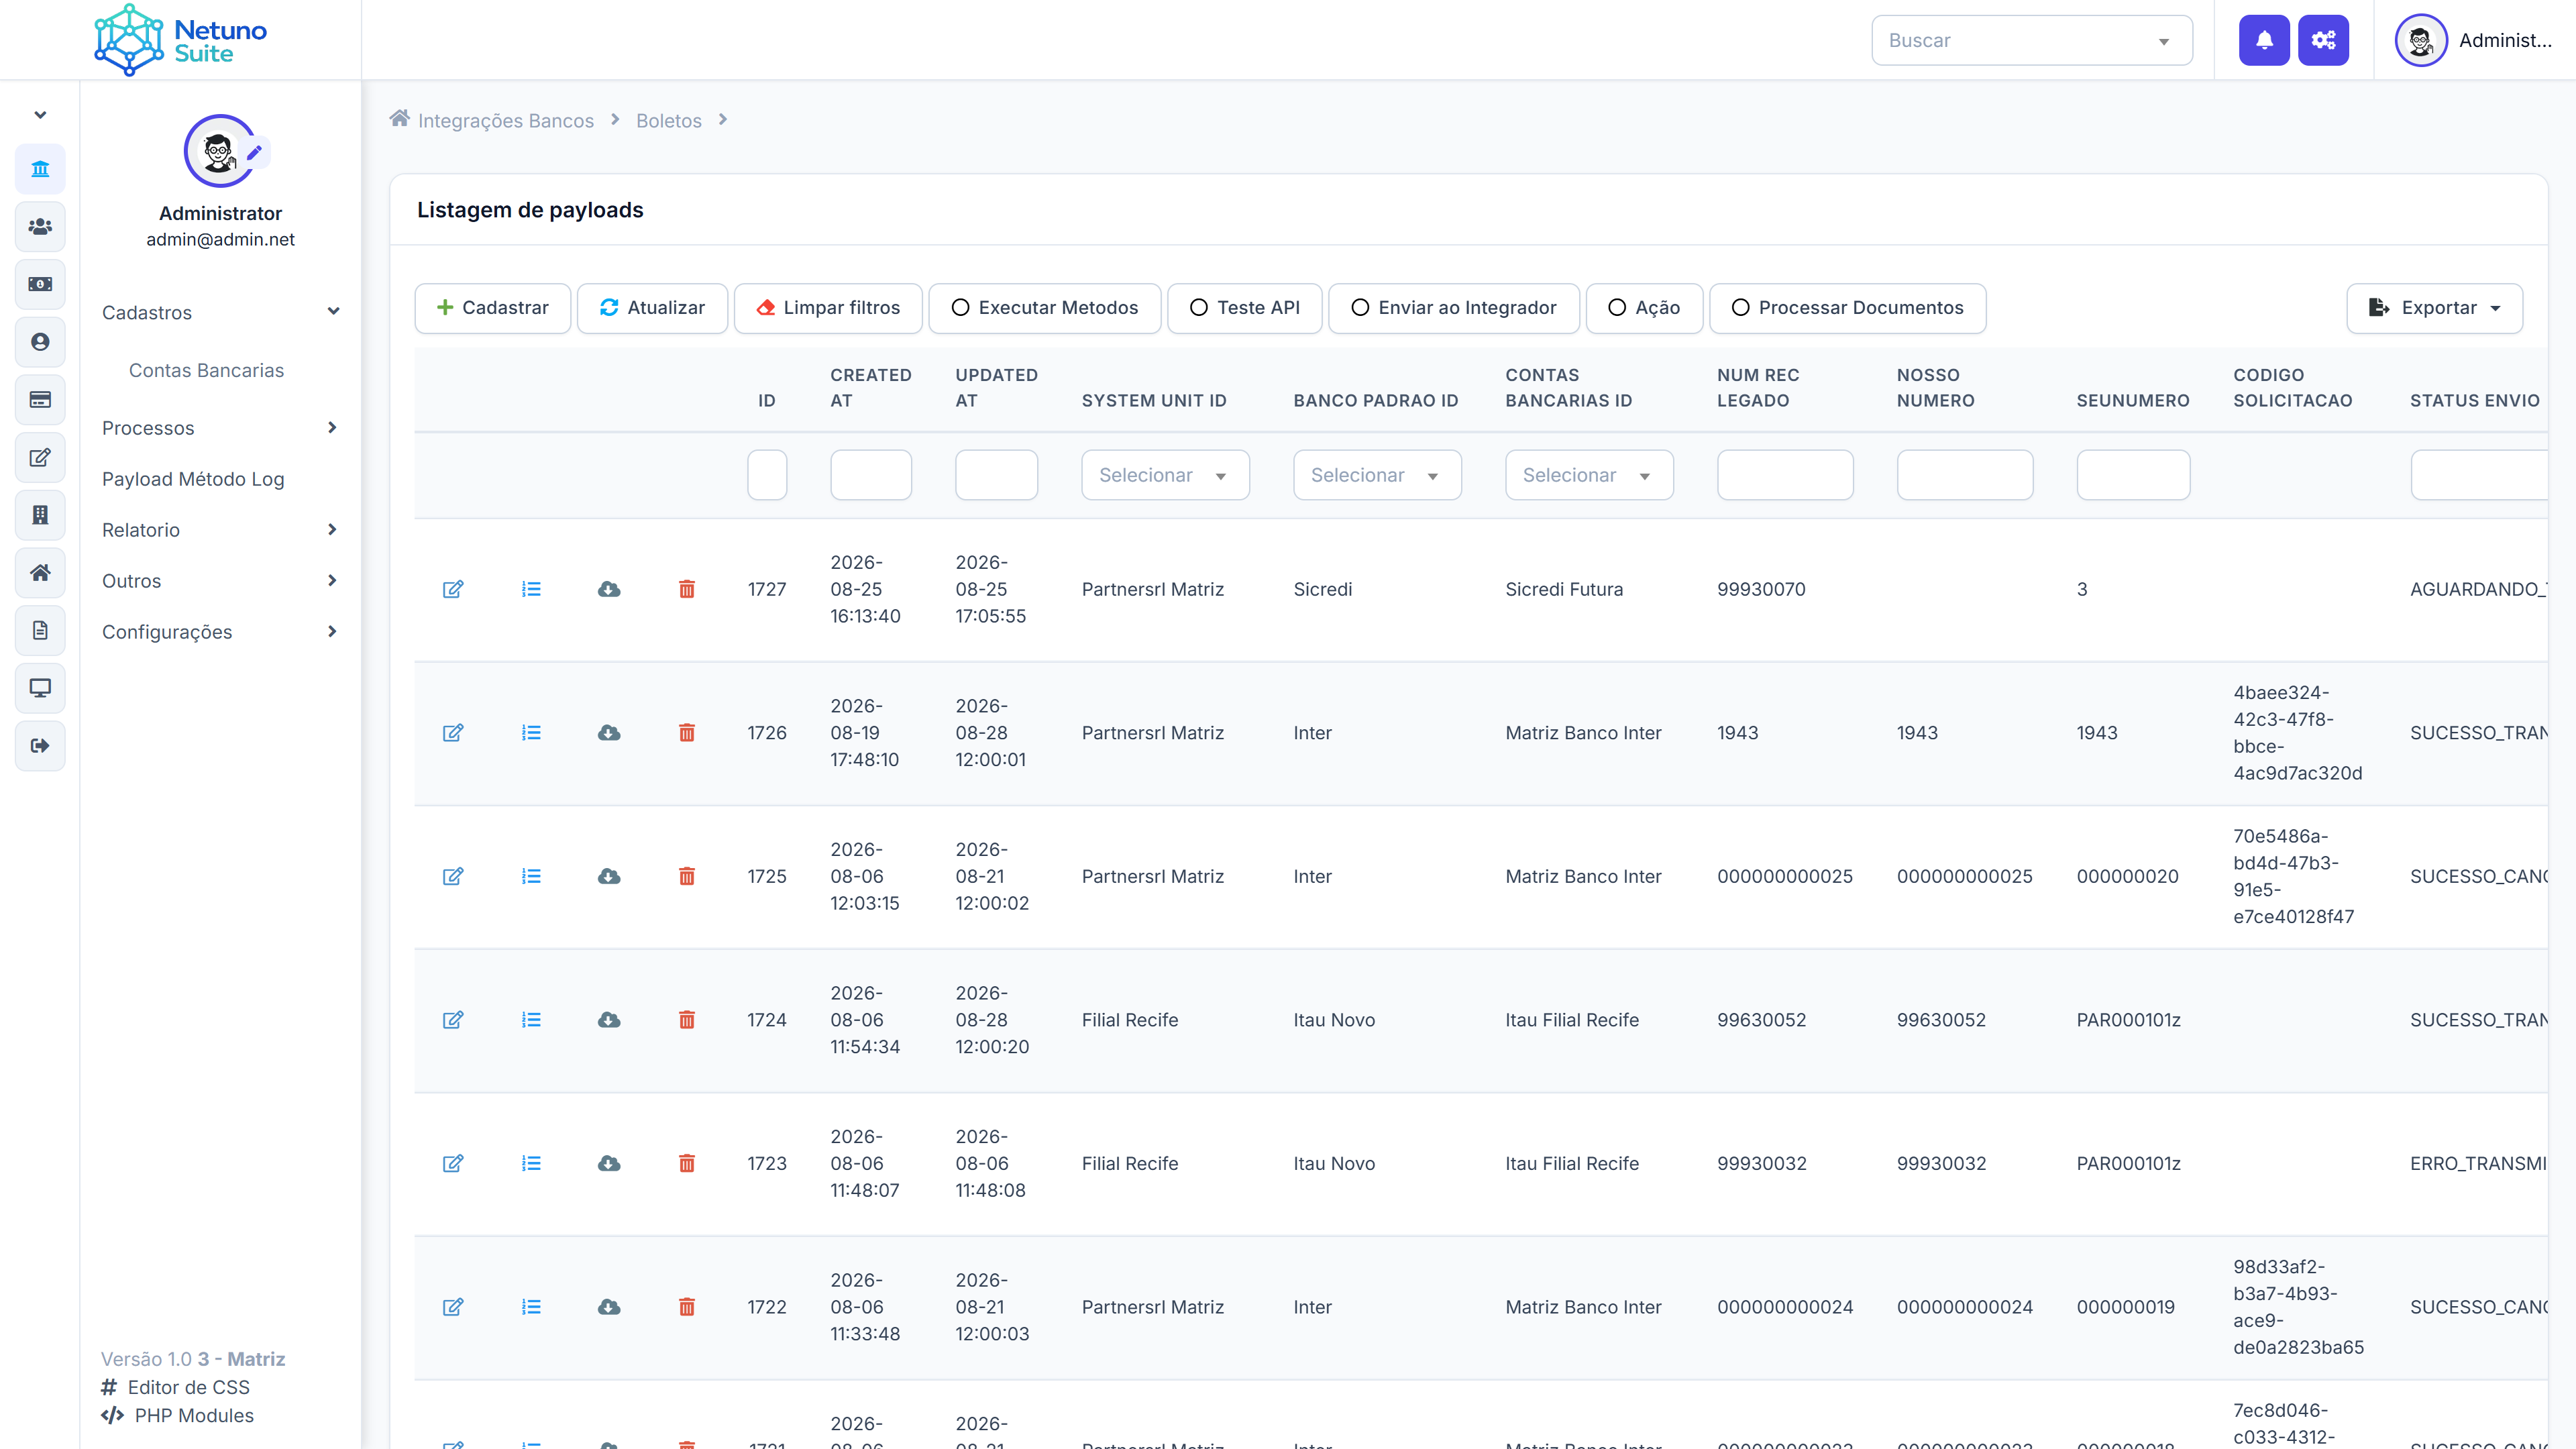2576x1449 pixels.
Task: Open Contas Bancarias submenu item
Action: point(206,370)
